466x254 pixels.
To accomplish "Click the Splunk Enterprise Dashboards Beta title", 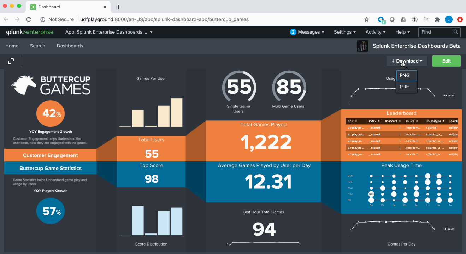I will [x=417, y=46].
